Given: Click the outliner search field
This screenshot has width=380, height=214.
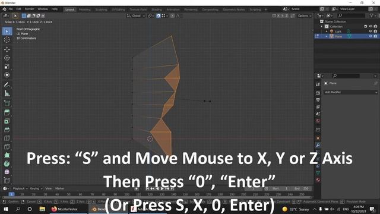Looking at the screenshot, I should (x=351, y=15).
